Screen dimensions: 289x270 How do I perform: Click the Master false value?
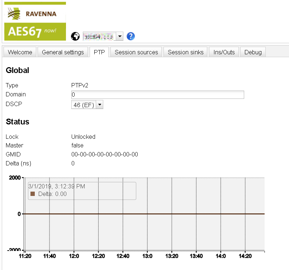pos(77,146)
